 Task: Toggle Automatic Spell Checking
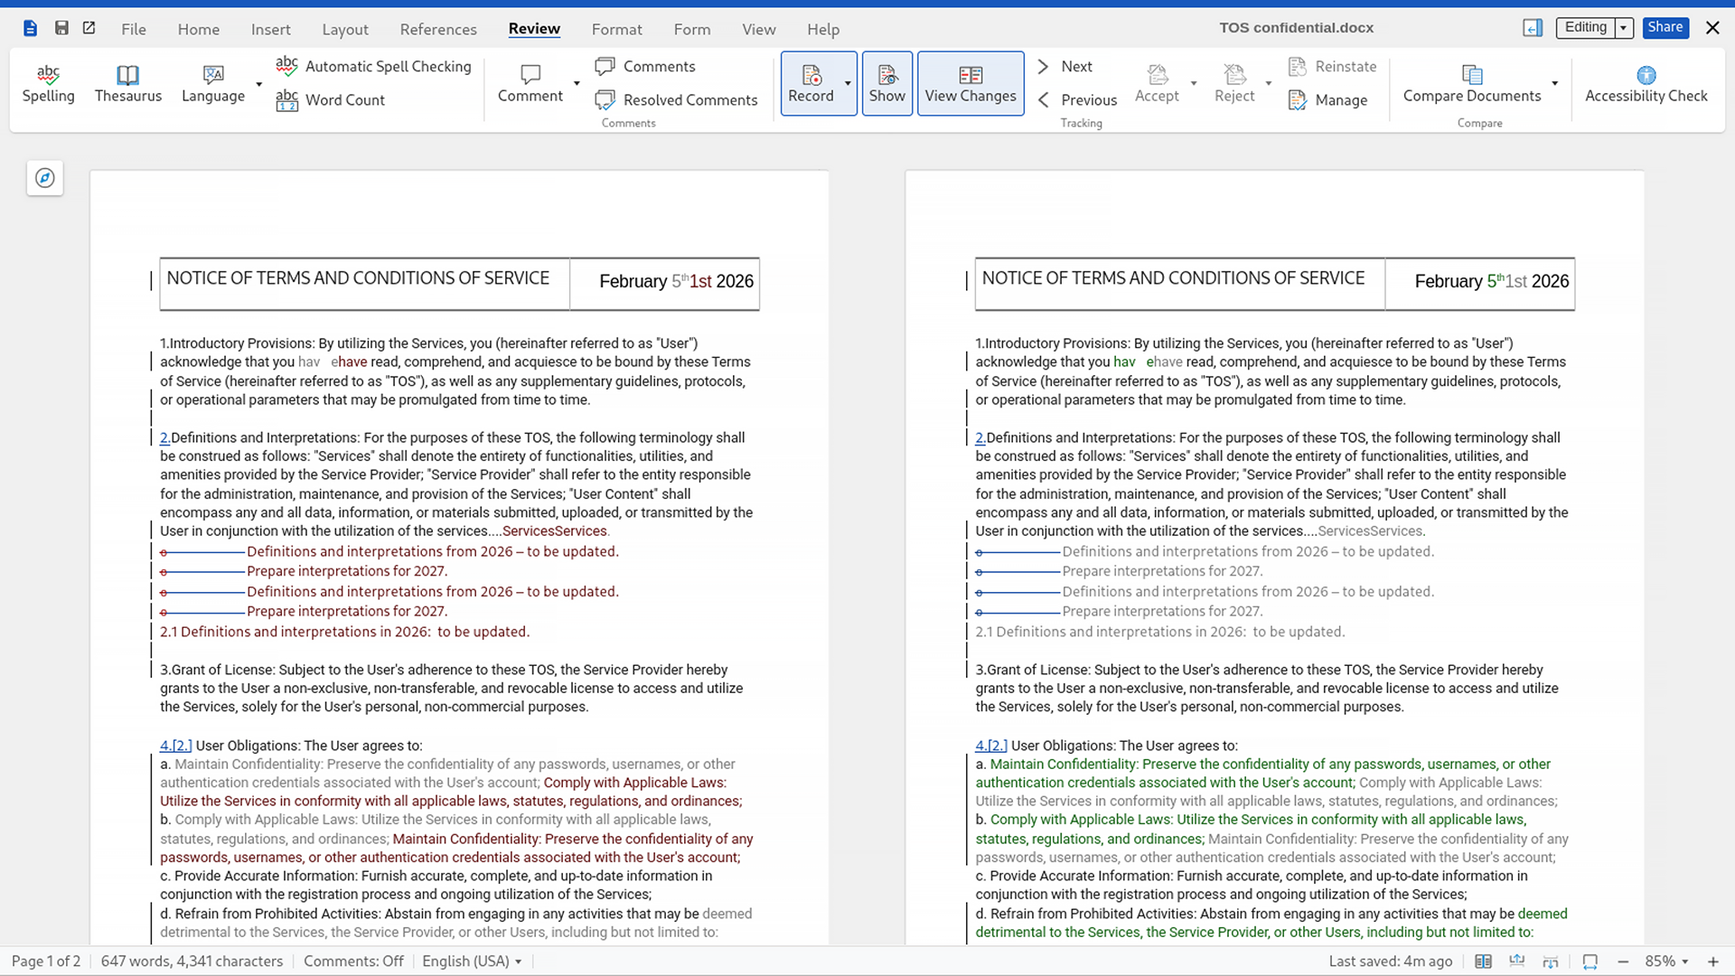point(374,66)
